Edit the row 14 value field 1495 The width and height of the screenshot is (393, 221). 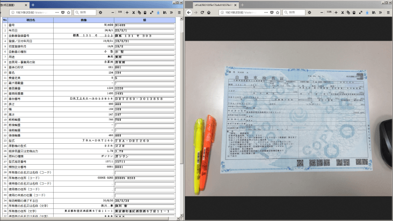144,94
